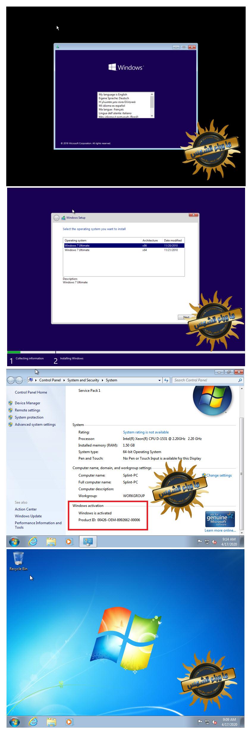
Task: Click Action Center flag near 9:09 AM clock
Action: [200, 722]
